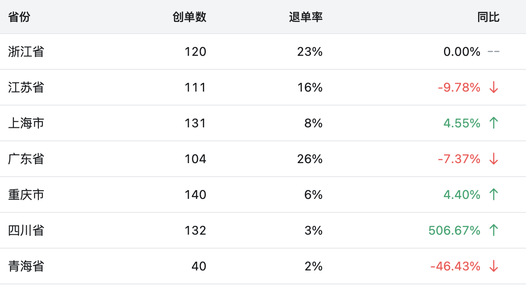This screenshot has height=287, width=526.
Task: Click the gray dash indicator in 浙江省 row
Action: pyautogui.click(x=493, y=52)
